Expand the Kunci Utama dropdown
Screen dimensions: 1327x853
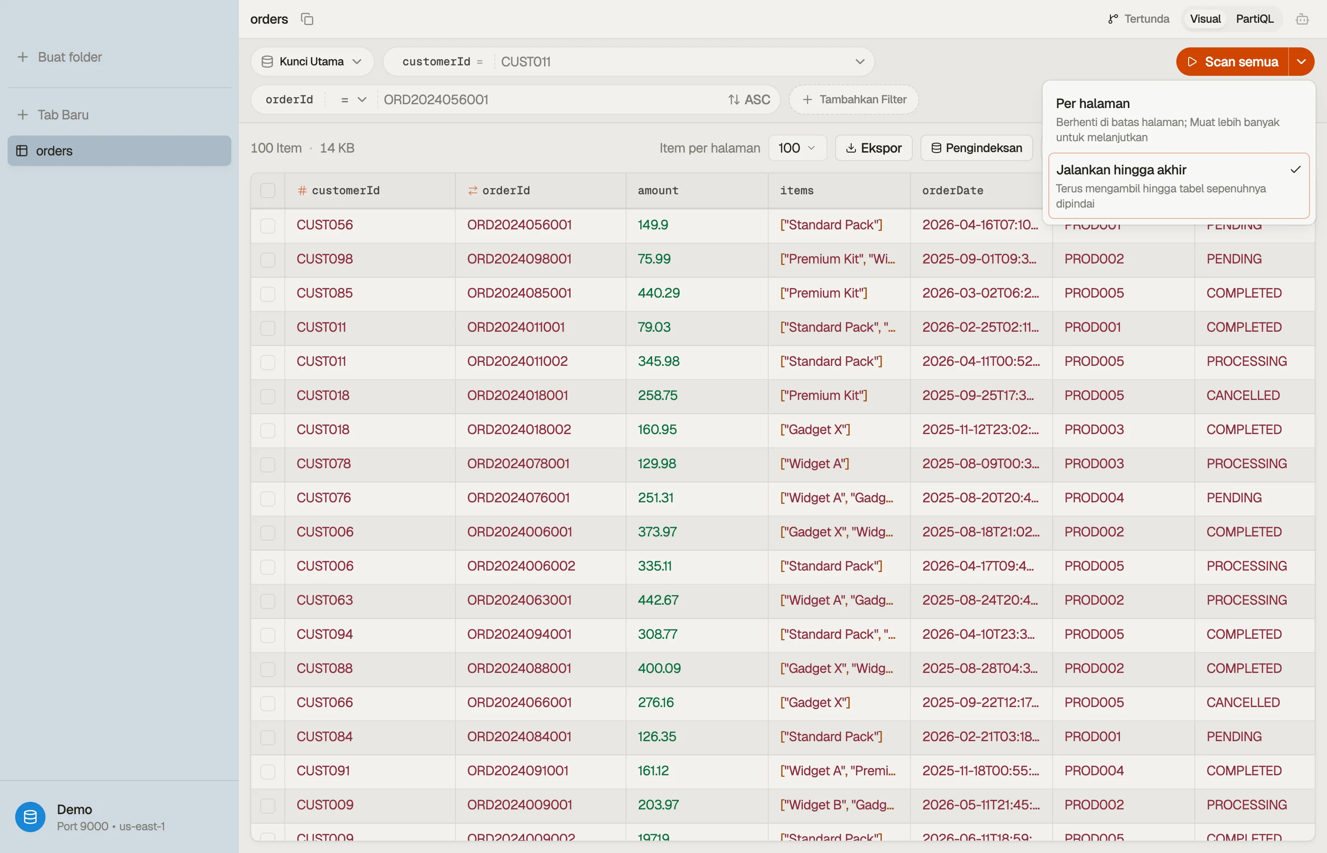click(x=312, y=62)
